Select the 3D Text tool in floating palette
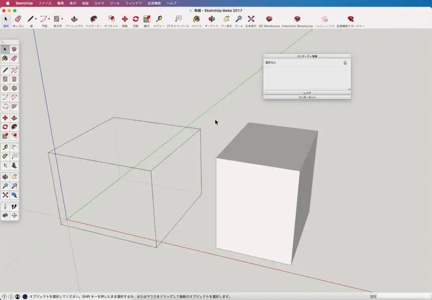The width and height of the screenshot is (432, 300). (14, 165)
